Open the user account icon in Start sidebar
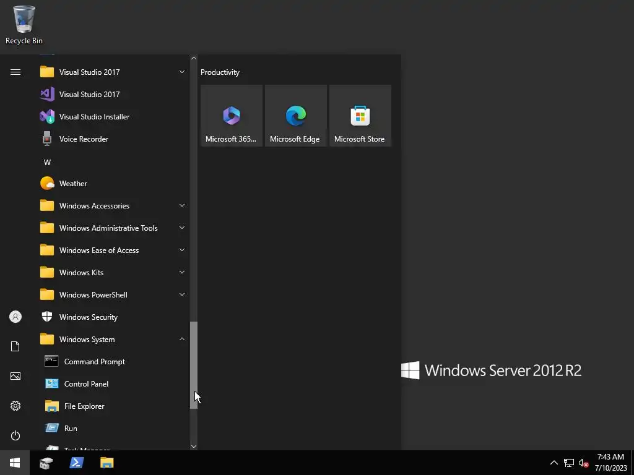 pos(15,317)
